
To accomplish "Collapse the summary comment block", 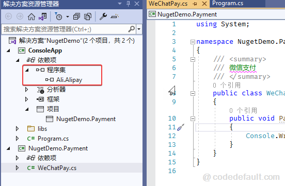I will click(193, 59).
